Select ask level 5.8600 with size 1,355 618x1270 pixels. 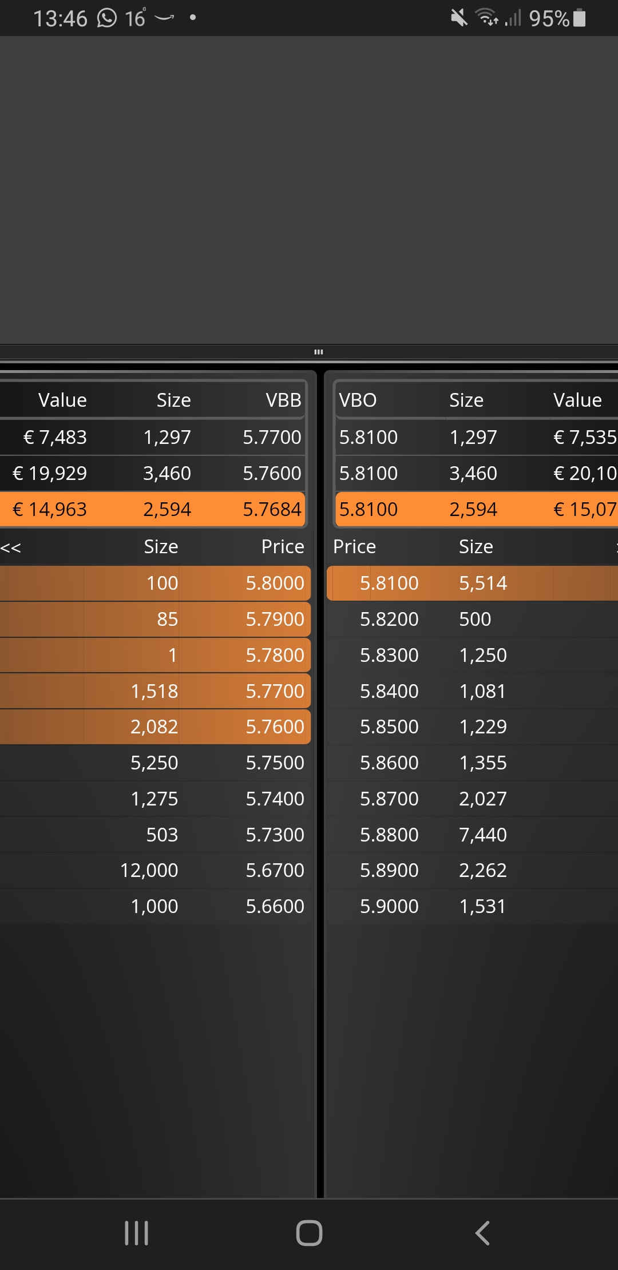(x=472, y=763)
